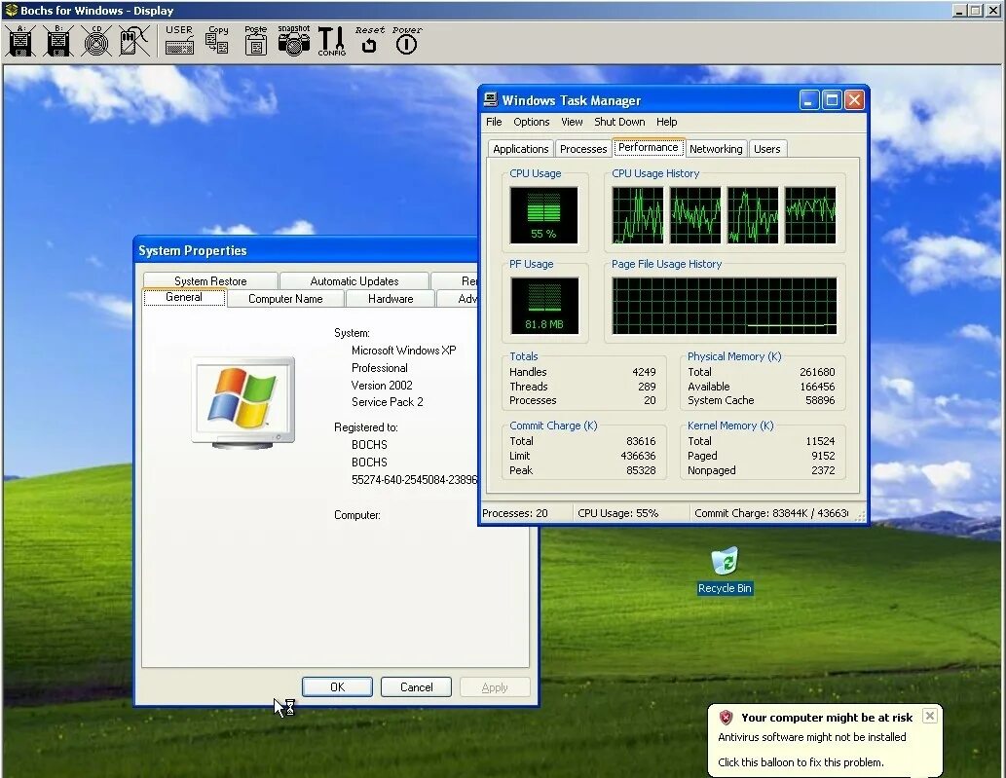
Task: Click the 'Microsoft Windows XP' text
Action: 403,351
